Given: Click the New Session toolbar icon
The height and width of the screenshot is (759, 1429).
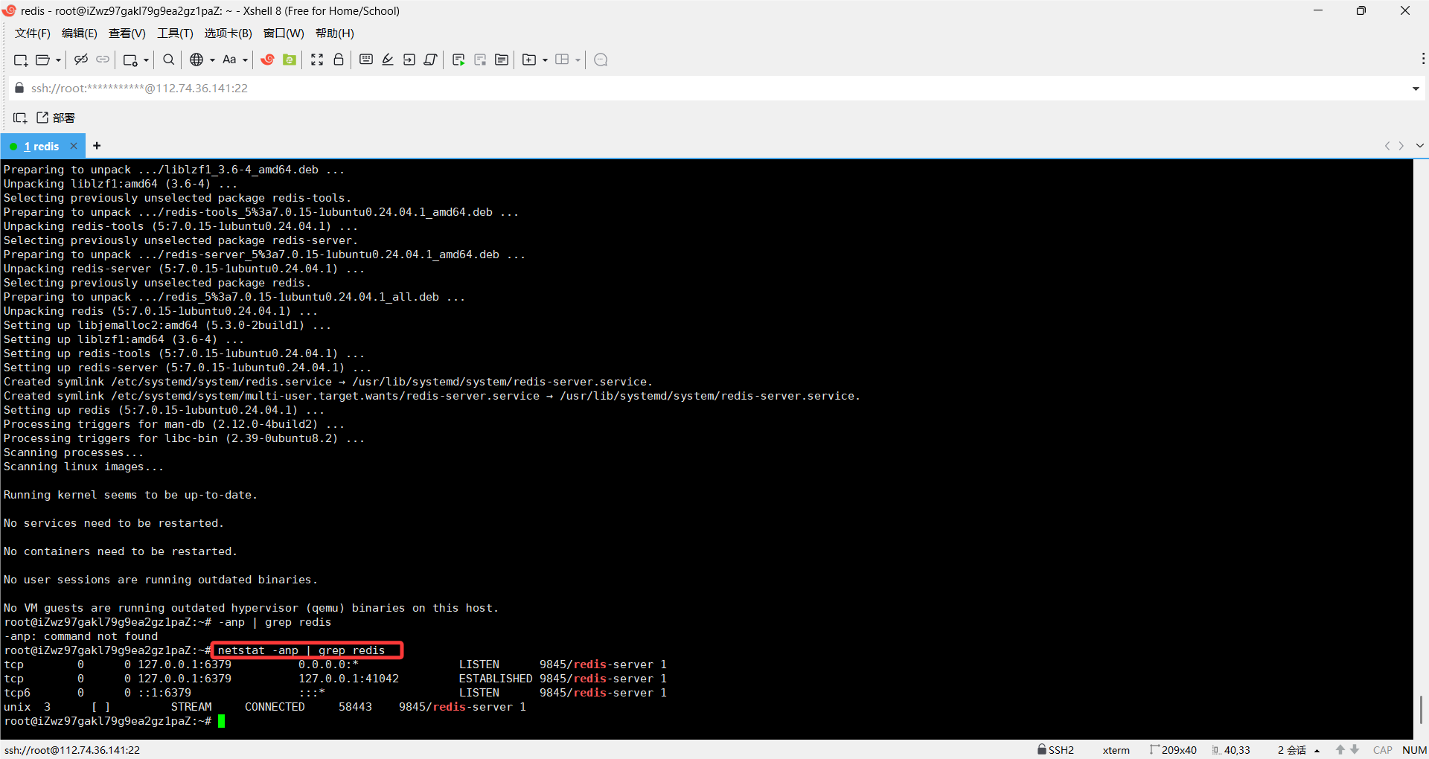Looking at the screenshot, I should (21, 60).
